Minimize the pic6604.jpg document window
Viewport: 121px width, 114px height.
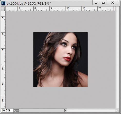coord(96,3)
